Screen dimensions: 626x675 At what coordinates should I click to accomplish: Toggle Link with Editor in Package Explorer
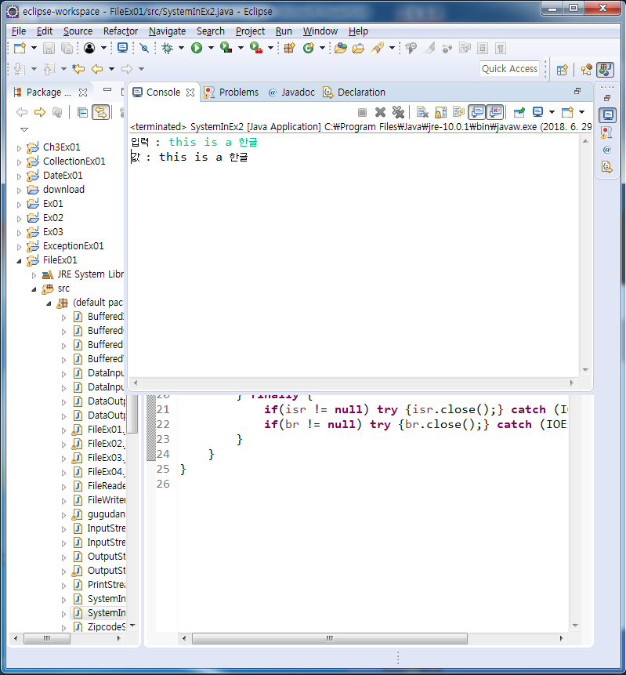click(x=100, y=112)
